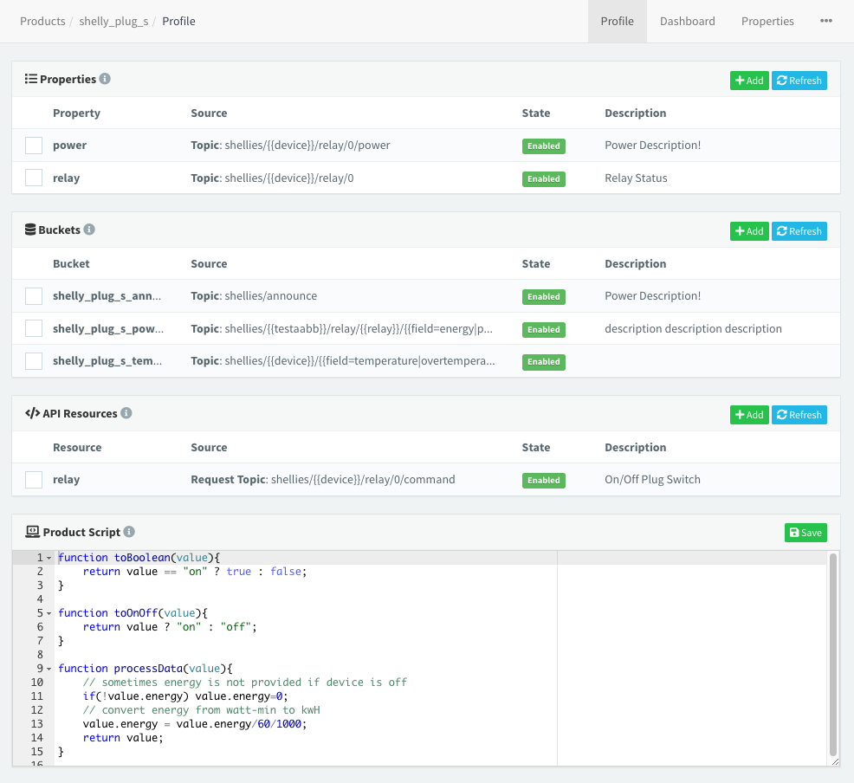Check the power property checkbox

34,146
